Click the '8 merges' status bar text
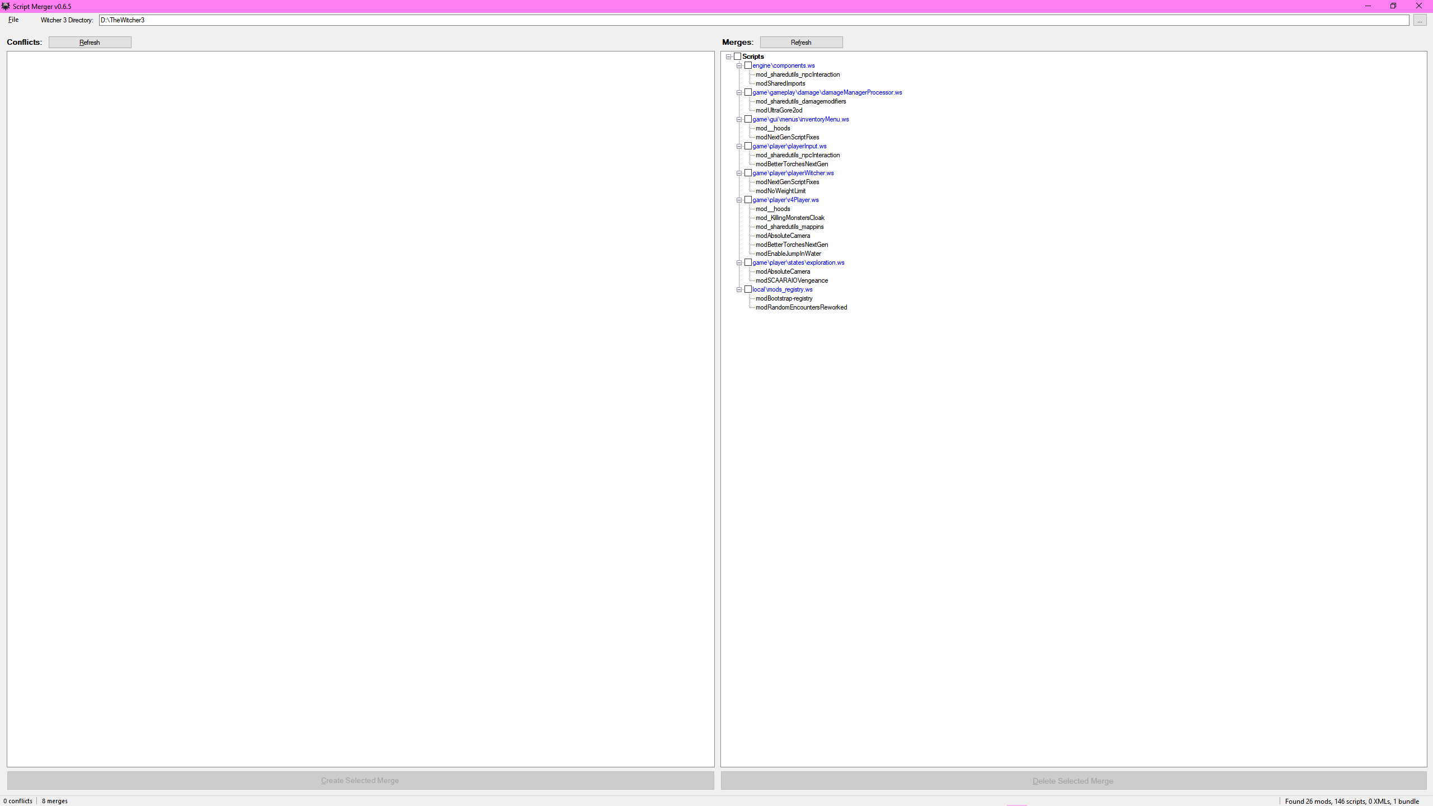The height and width of the screenshot is (806, 1433). pyautogui.click(x=55, y=801)
